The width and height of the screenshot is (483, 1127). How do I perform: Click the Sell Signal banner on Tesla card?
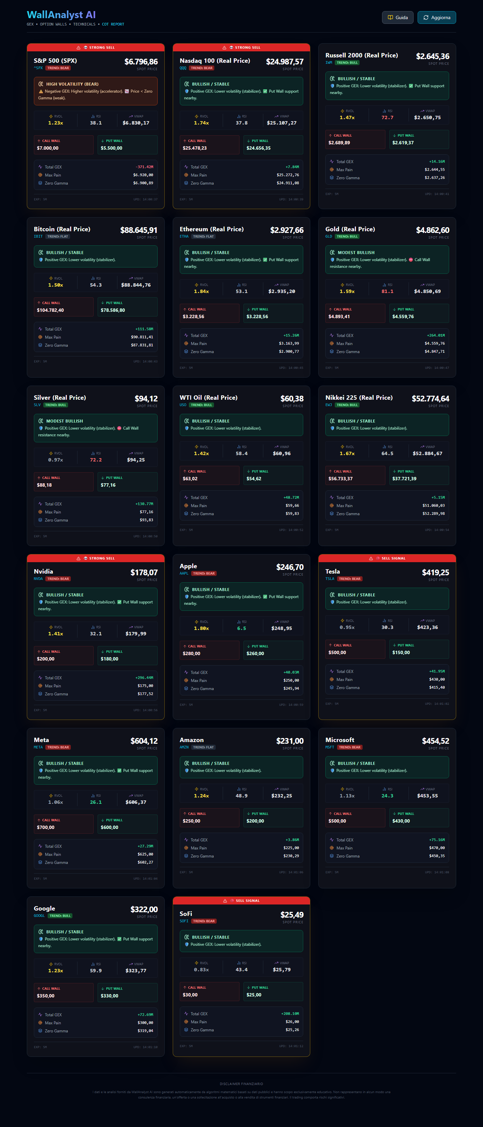[x=387, y=558]
